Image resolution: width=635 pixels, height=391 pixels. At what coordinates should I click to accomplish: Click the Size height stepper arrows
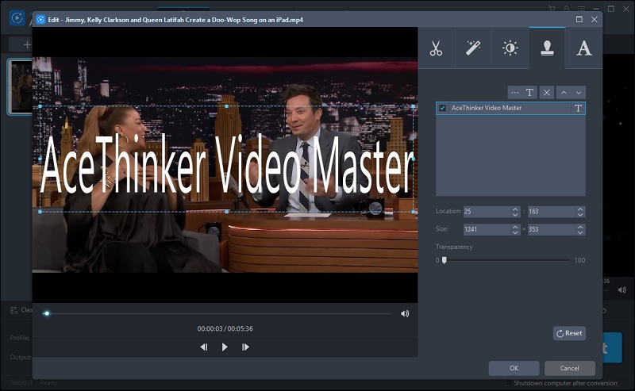click(x=580, y=229)
